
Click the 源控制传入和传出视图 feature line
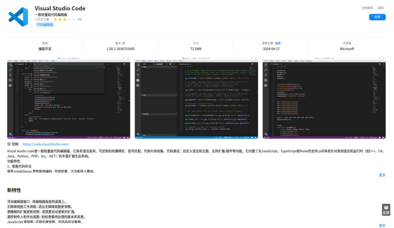click(x=47, y=217)
